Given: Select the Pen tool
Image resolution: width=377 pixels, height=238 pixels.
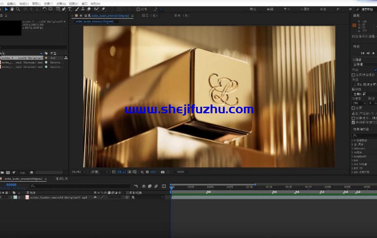Looking at the screenshot, I should (64, 9).
